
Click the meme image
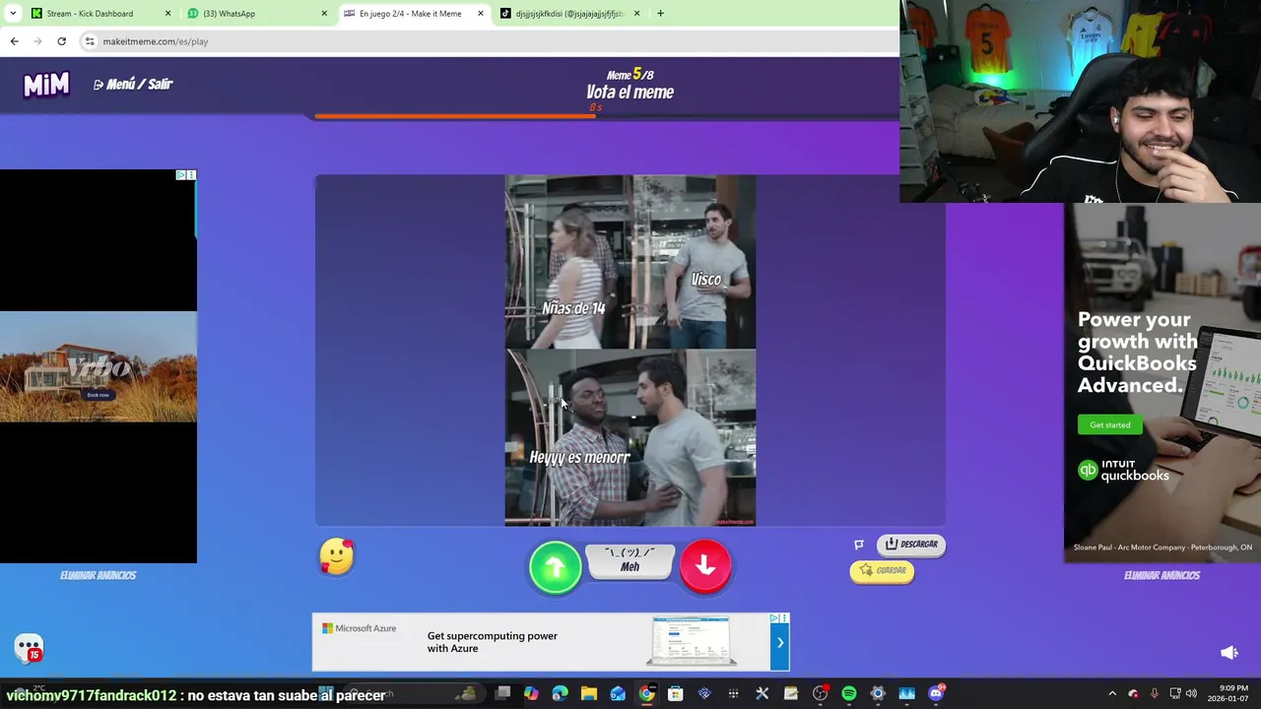pyautogui.click(x=630, y=352)
